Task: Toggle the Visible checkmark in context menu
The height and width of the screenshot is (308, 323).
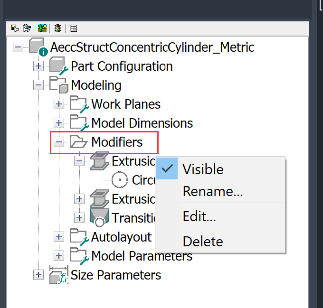Action: [x=167, y=168]
